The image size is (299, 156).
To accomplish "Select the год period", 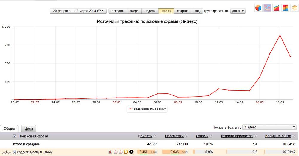I will click(x=197, y=11).
